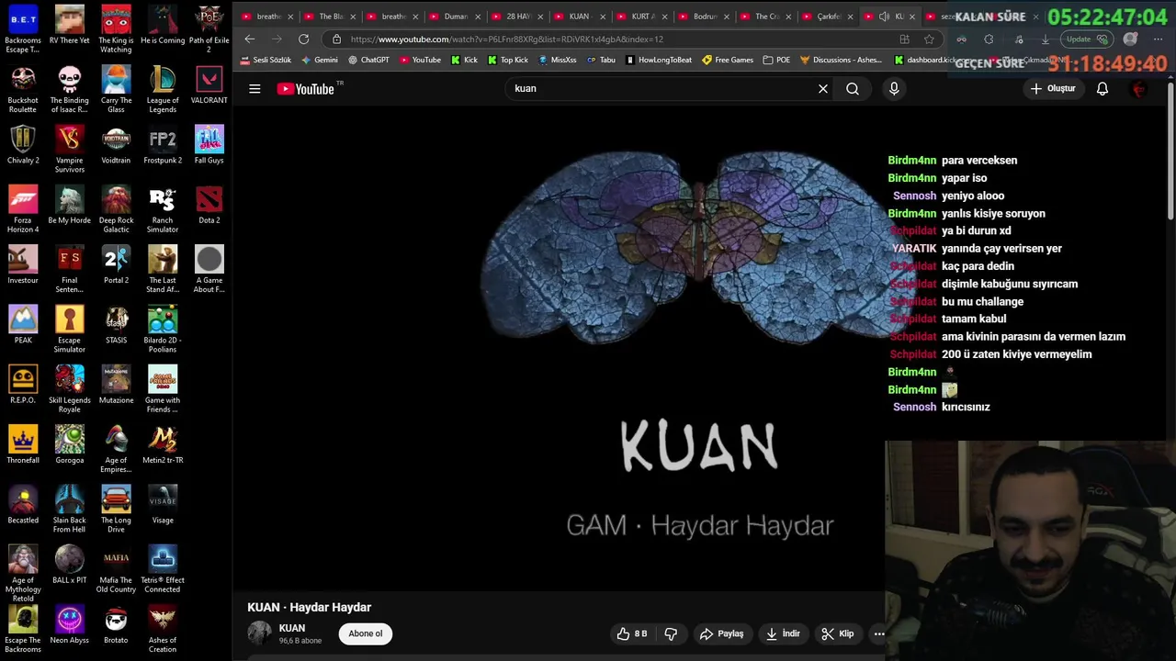Open Deep Rock Galactic shortcut
Screen dimensions: 1176x661
coord(116,209)
